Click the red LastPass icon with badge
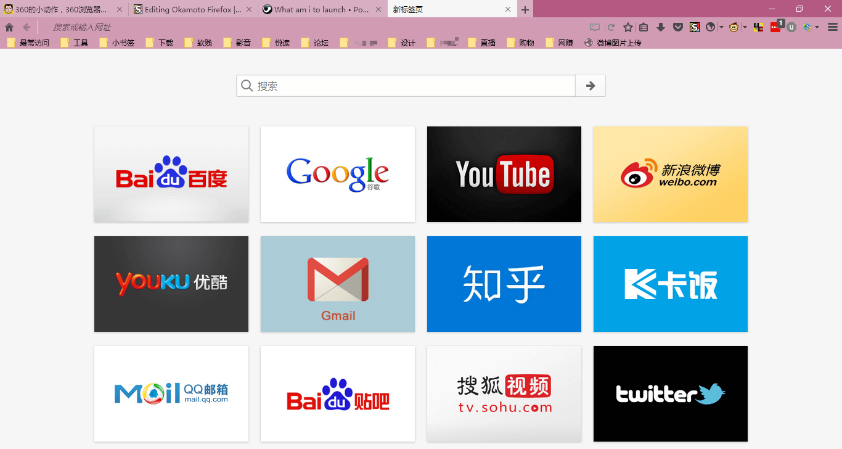 click(776, 27)
